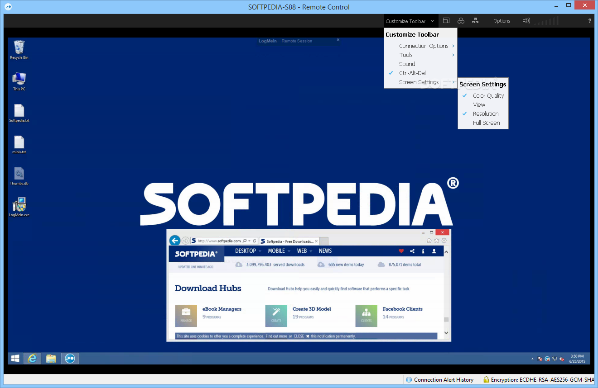Click the eBook Managers briefcase tile

(x=186, y=316)
